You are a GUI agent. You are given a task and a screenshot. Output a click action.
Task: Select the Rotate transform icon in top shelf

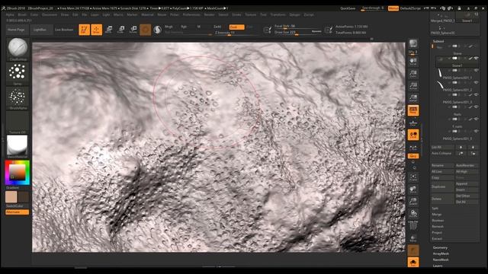click(x=133, y=30)
